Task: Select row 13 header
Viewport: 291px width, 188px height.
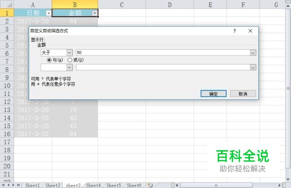Action: (x=7, y=110)
